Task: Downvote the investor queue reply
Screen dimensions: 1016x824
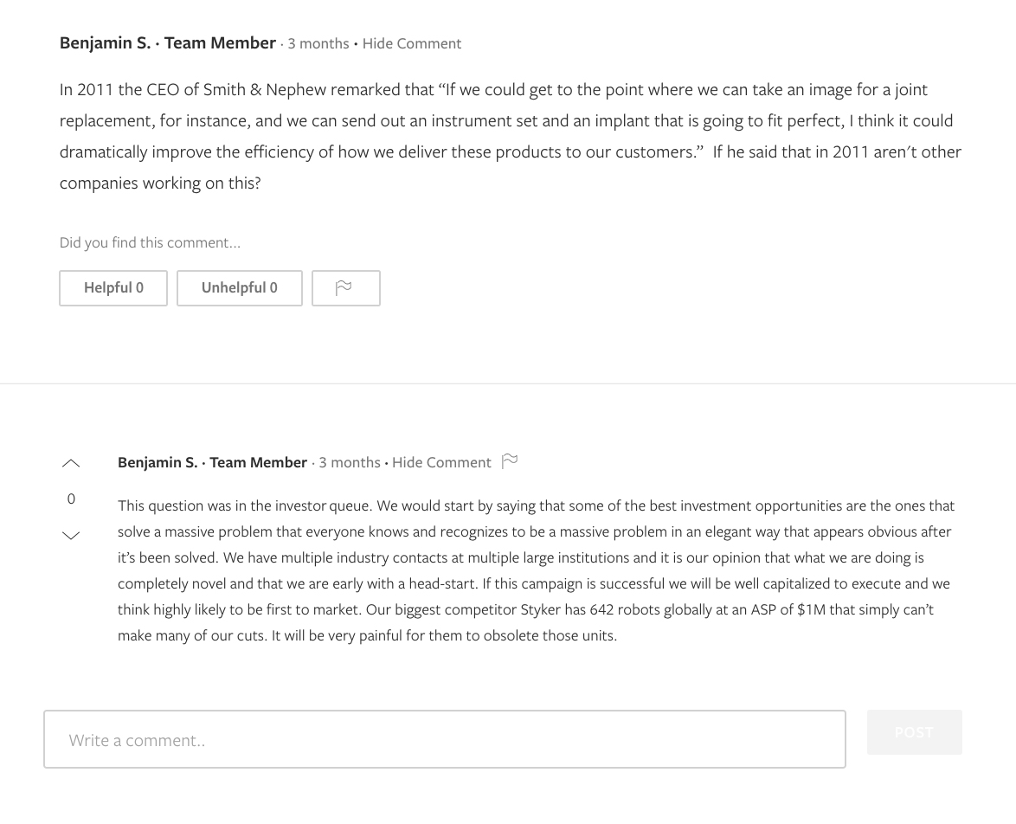Action: pos(71,536)
